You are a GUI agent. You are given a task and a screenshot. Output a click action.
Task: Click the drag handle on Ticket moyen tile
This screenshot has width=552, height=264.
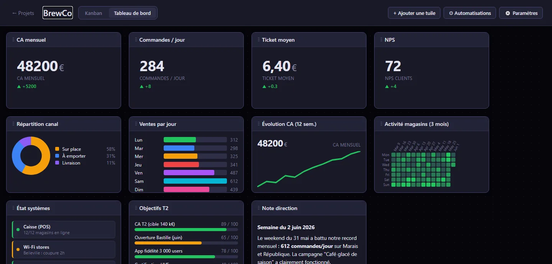click(259, 40)
